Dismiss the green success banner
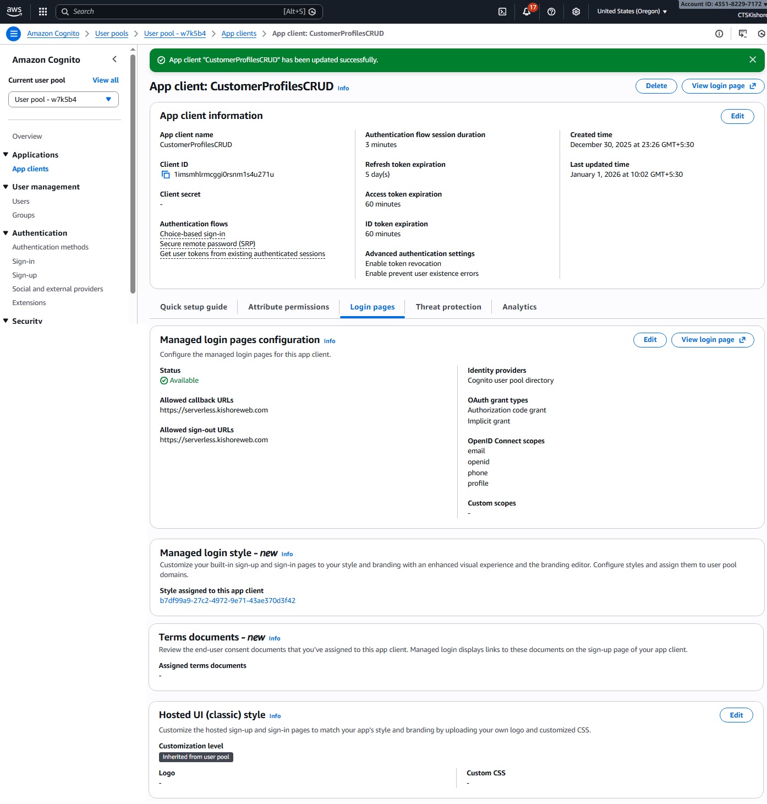Viewport: 767px width, 804px height. pos(752,59)
